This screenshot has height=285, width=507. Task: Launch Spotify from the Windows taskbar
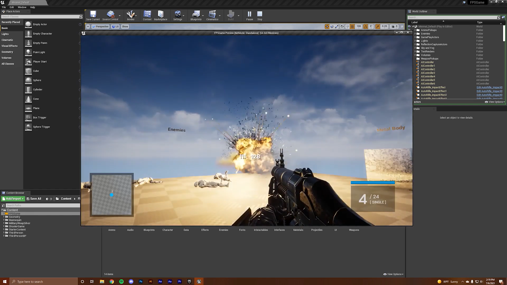pyautogui.click(x=121, y=282)
